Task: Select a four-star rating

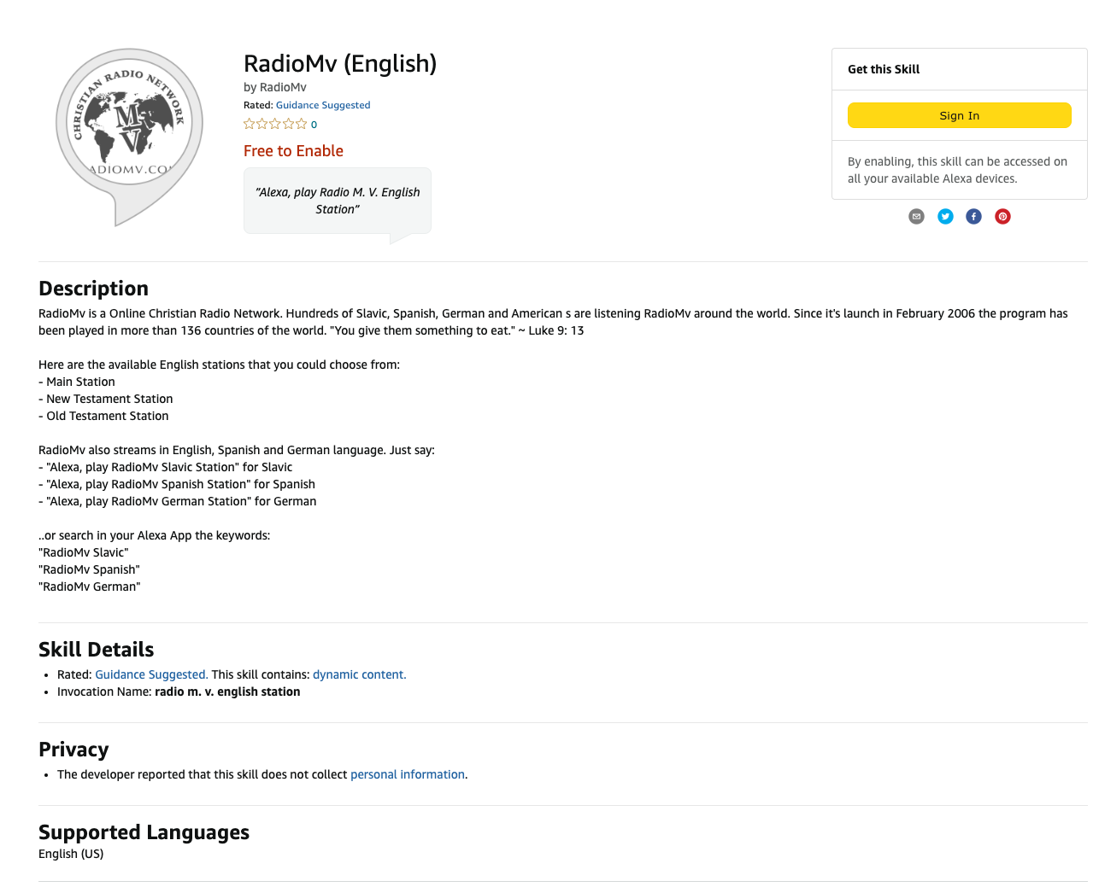Action: pos(287,123)
